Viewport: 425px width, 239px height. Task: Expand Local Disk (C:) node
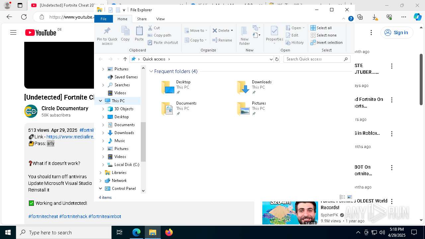pyautogui.click(x=103, y=165)
